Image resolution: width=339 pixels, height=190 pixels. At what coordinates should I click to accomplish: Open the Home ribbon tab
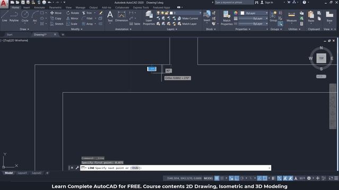coord(15,7)
